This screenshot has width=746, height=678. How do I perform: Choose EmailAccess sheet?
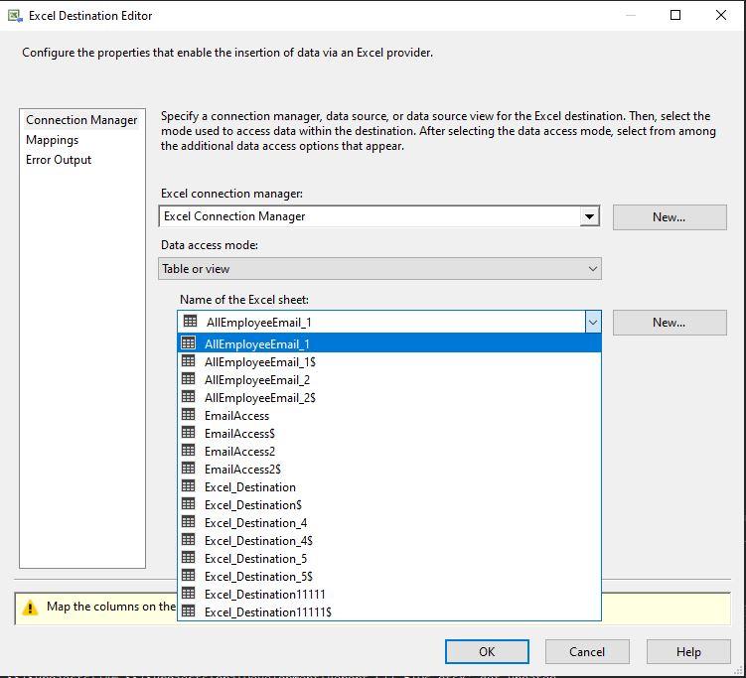(389, 415)
